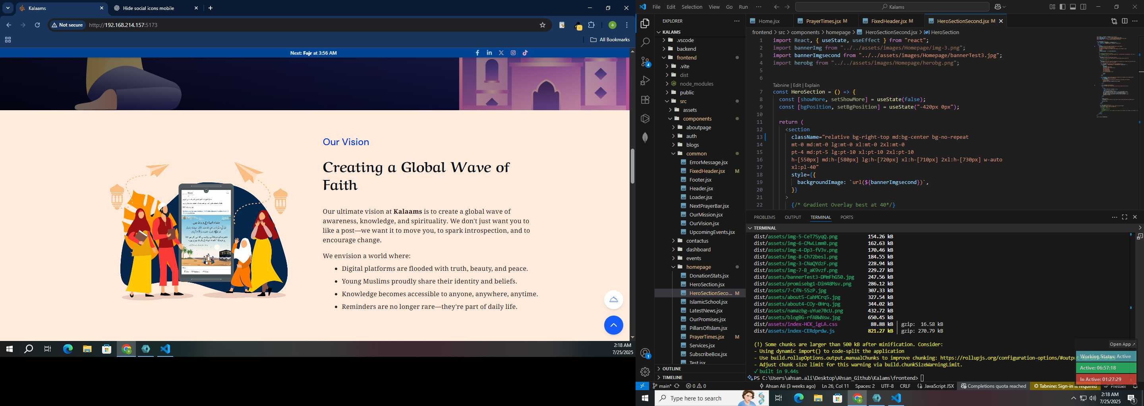This screenshot has height=406, width=1144.
Task: Switch to the OUTPUT panel tab
Action: 792,217
